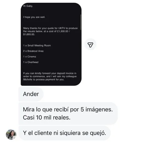This screenshot has height=142, width=163.
Task: Click the "Hi Gaby," greeting text
Action: 28,6
